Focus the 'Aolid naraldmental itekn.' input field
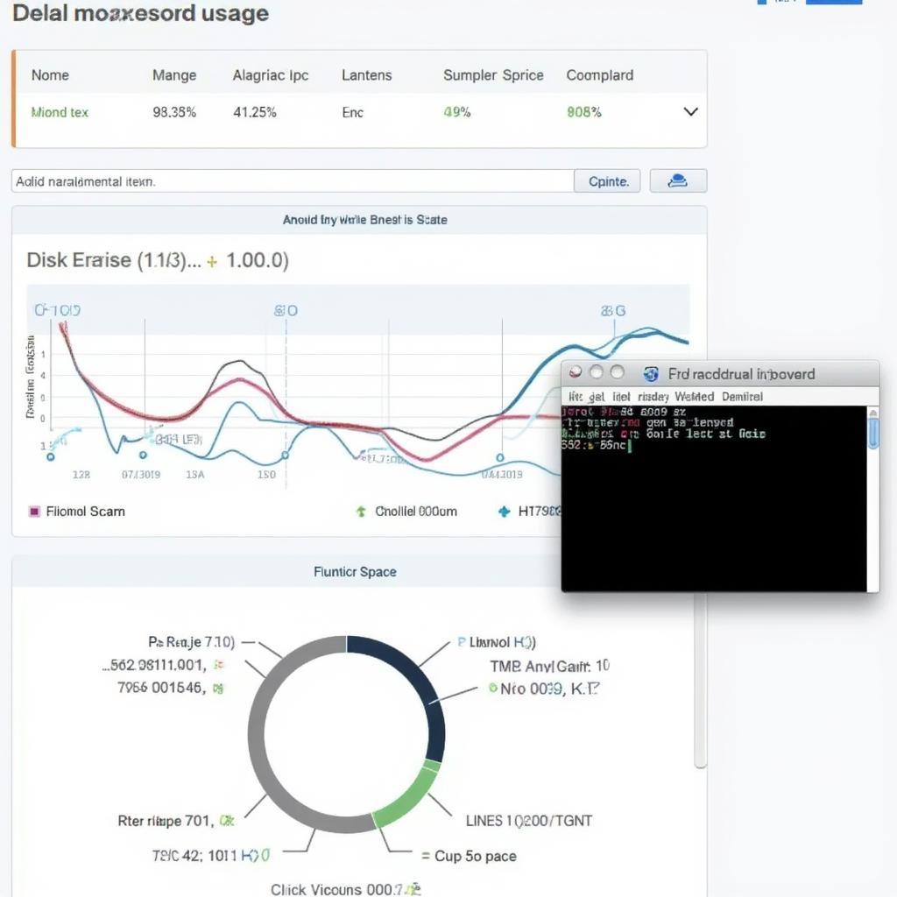Screen dimensions: 897x897 [293, 181]
